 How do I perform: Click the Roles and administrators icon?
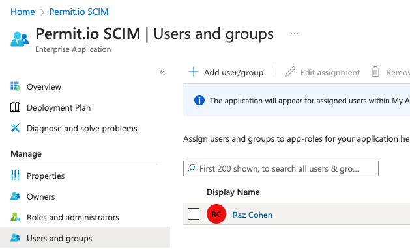[15, 217]
